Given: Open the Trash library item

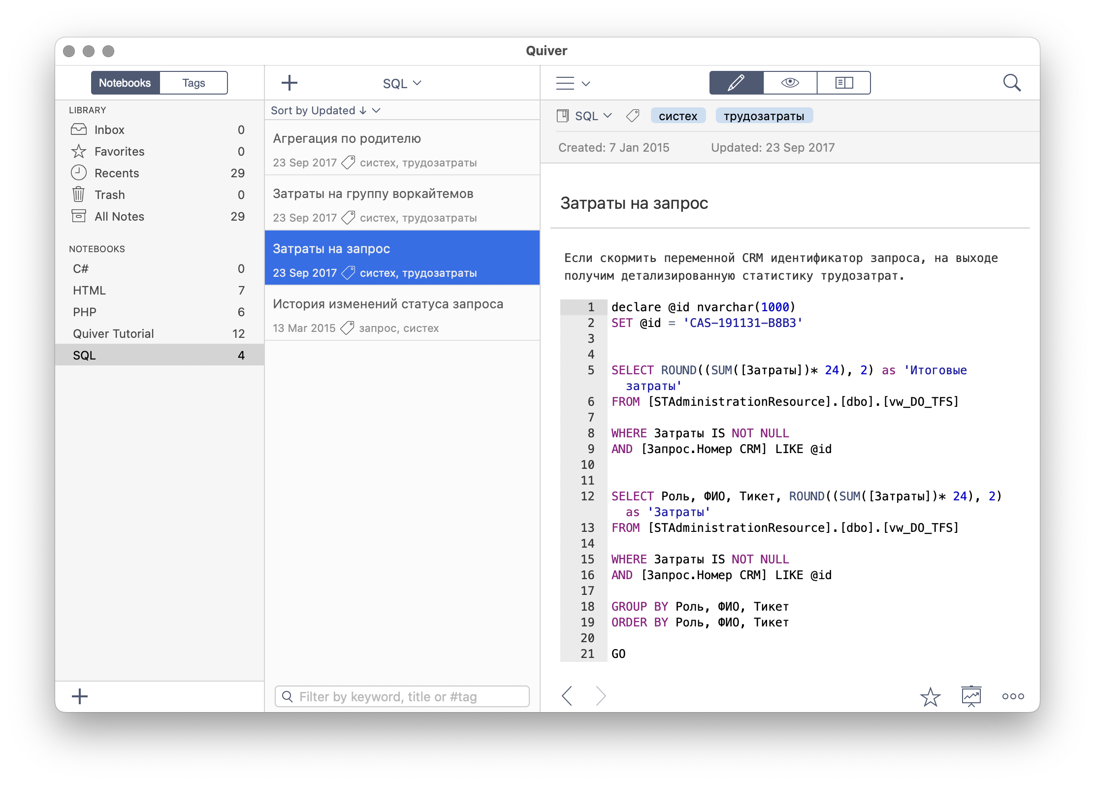Looking at the screenshot, I should [x=160, y=195].
